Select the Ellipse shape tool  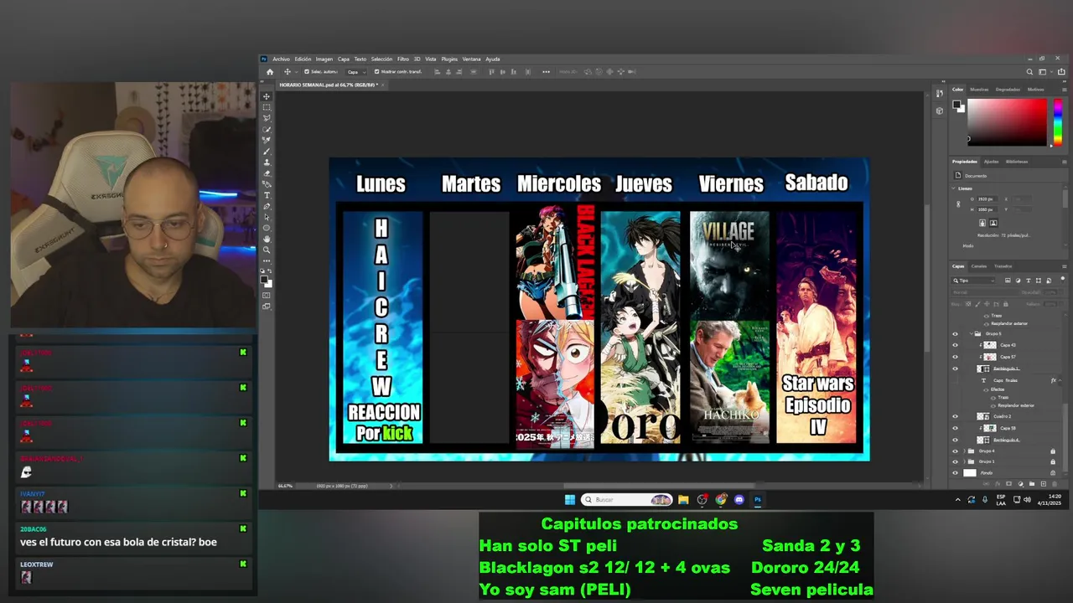[267, 228]
